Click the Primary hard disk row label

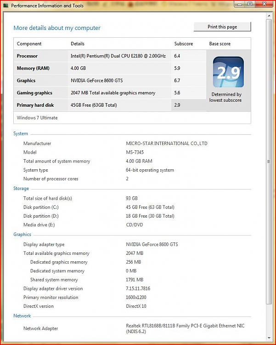point(35,105)
